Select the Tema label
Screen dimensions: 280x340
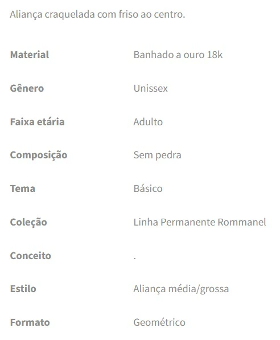click(x=23, y=189)
